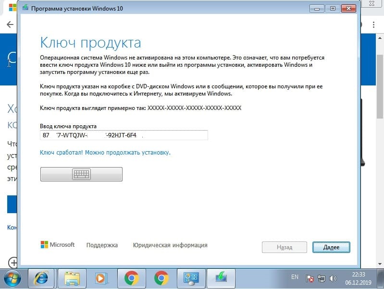Viewport: 384px width, 289px height.
Task: Click the browser back arrow
Action: (10, 24)
